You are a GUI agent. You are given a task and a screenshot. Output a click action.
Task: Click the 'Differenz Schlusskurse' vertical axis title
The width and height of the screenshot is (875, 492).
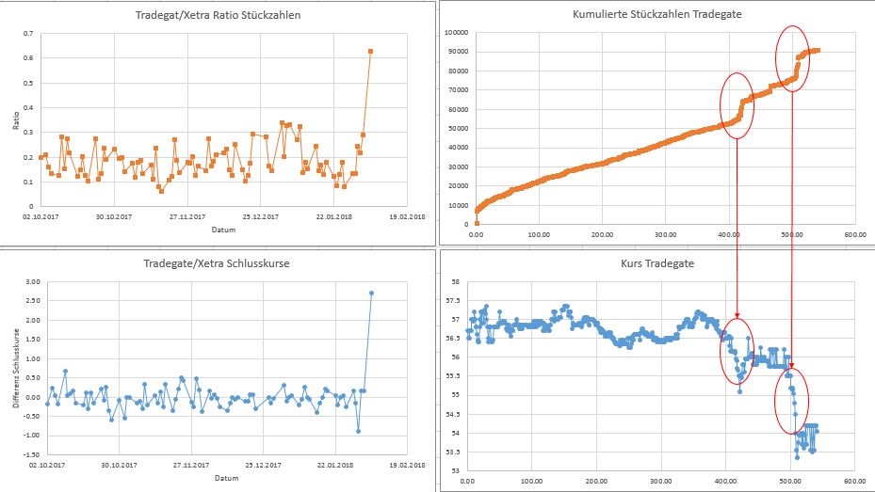pos(16,369)
